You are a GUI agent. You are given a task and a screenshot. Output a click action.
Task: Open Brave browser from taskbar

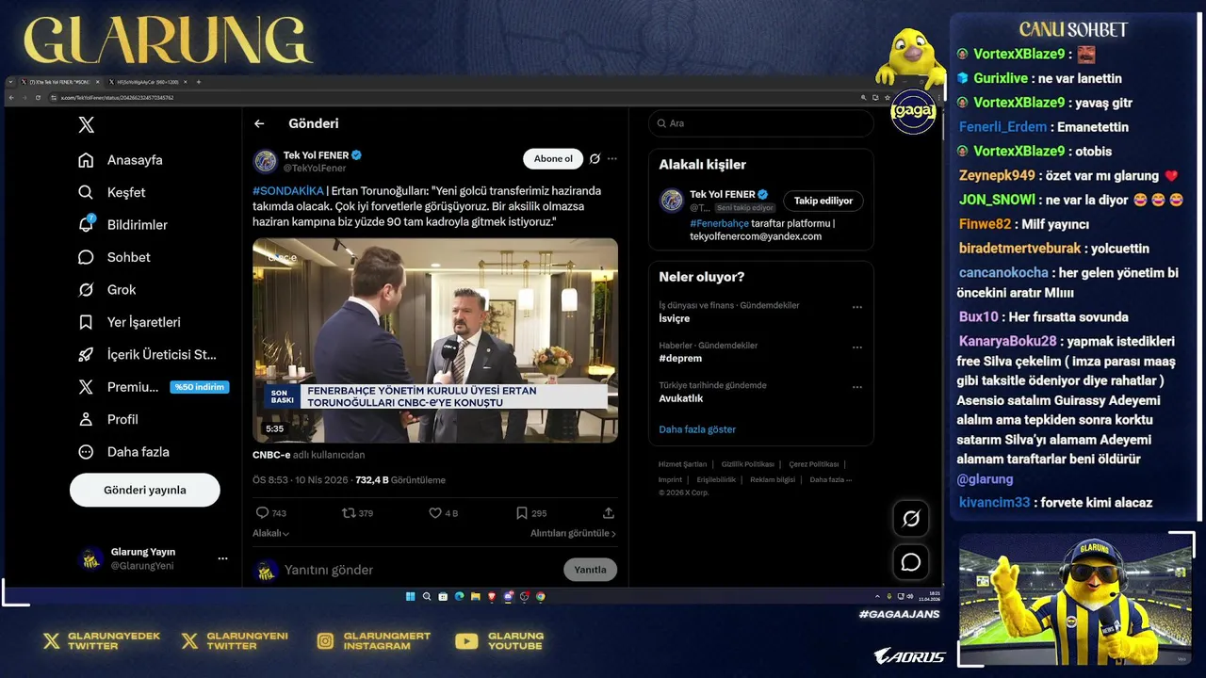(491, 596)
